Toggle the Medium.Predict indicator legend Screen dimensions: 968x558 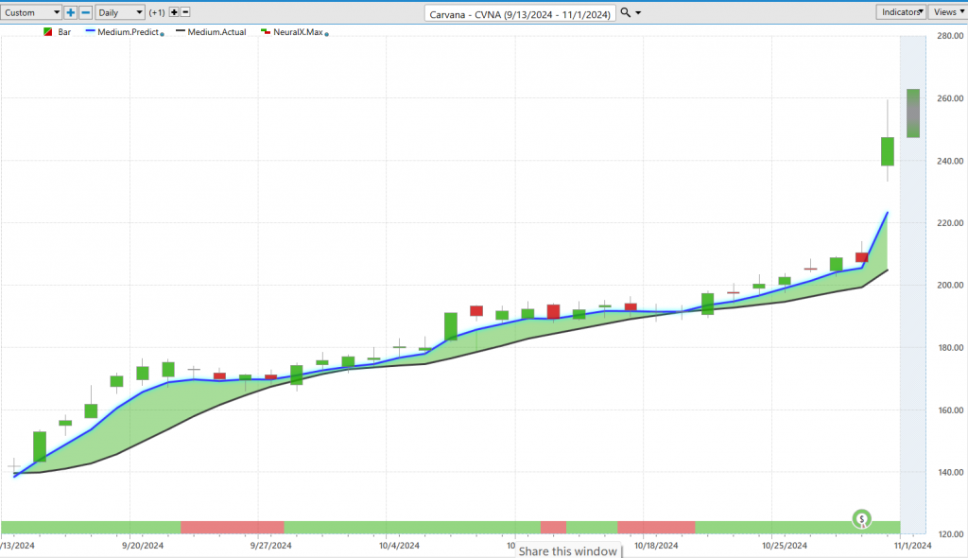(x=127, y=32)
